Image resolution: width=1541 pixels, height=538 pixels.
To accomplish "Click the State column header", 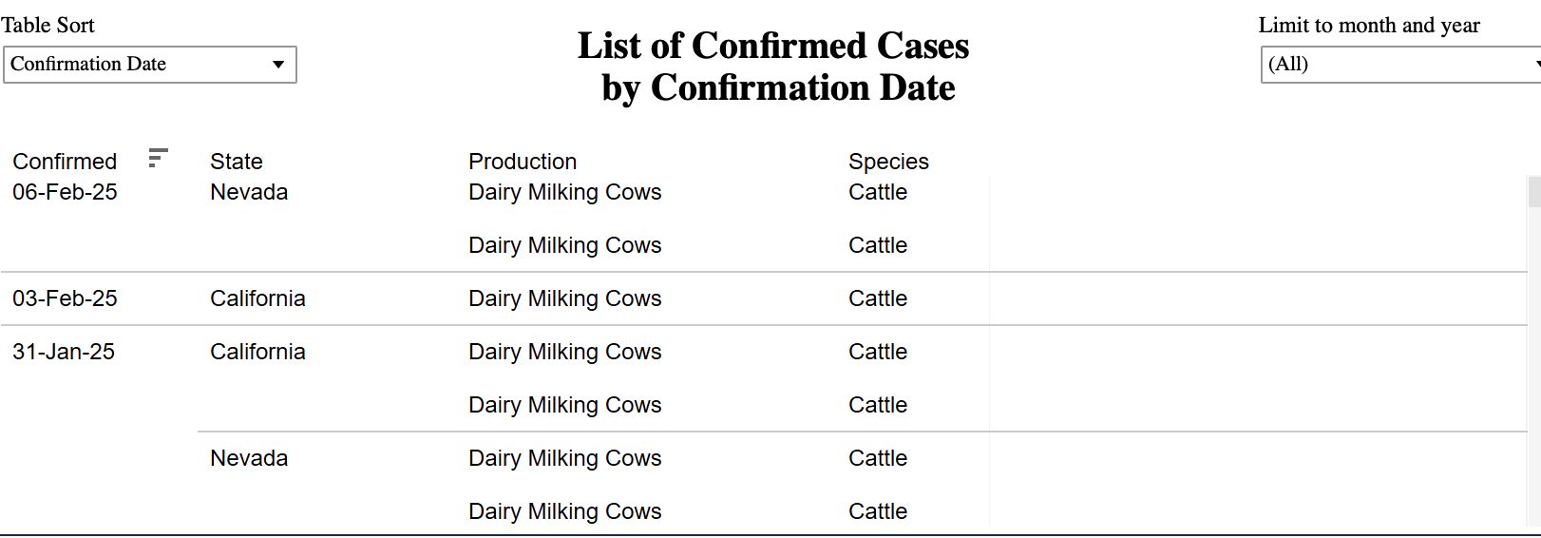I will point(237,162).
